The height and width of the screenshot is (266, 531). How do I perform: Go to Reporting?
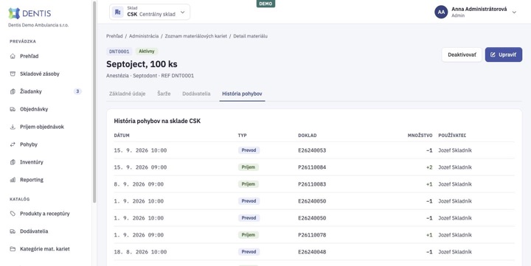tap(46, 180)
